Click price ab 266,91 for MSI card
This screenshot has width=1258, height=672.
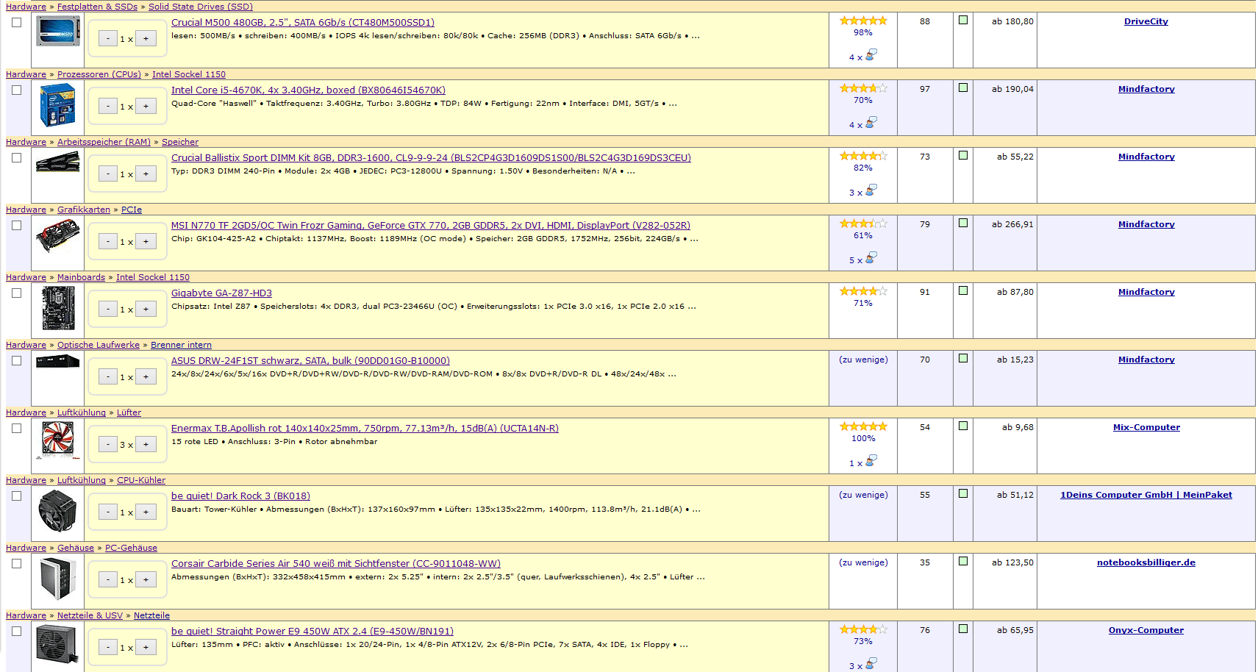1012,224
